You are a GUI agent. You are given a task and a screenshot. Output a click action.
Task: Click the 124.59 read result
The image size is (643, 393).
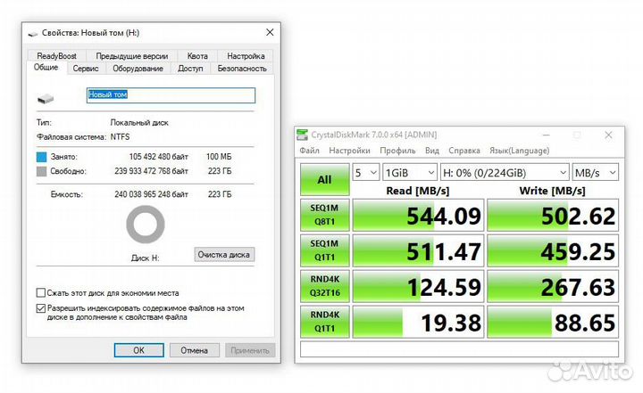418,286
